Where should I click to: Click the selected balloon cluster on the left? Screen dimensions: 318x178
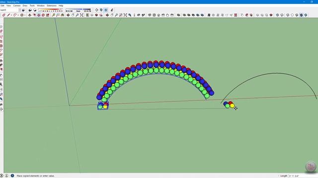[103, 106]
